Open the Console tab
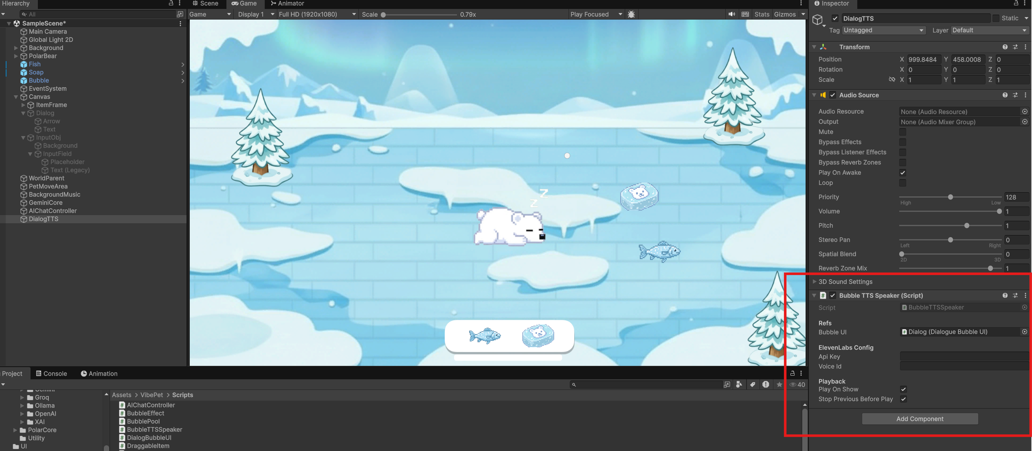The width and height of the screenshot is (1032, 451). [x=51, y=374]
